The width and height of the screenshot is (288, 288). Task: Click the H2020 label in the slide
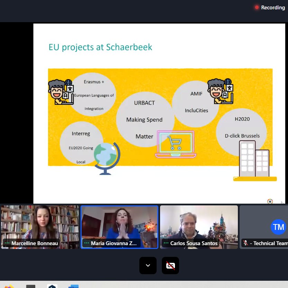(x=242, y=119)
